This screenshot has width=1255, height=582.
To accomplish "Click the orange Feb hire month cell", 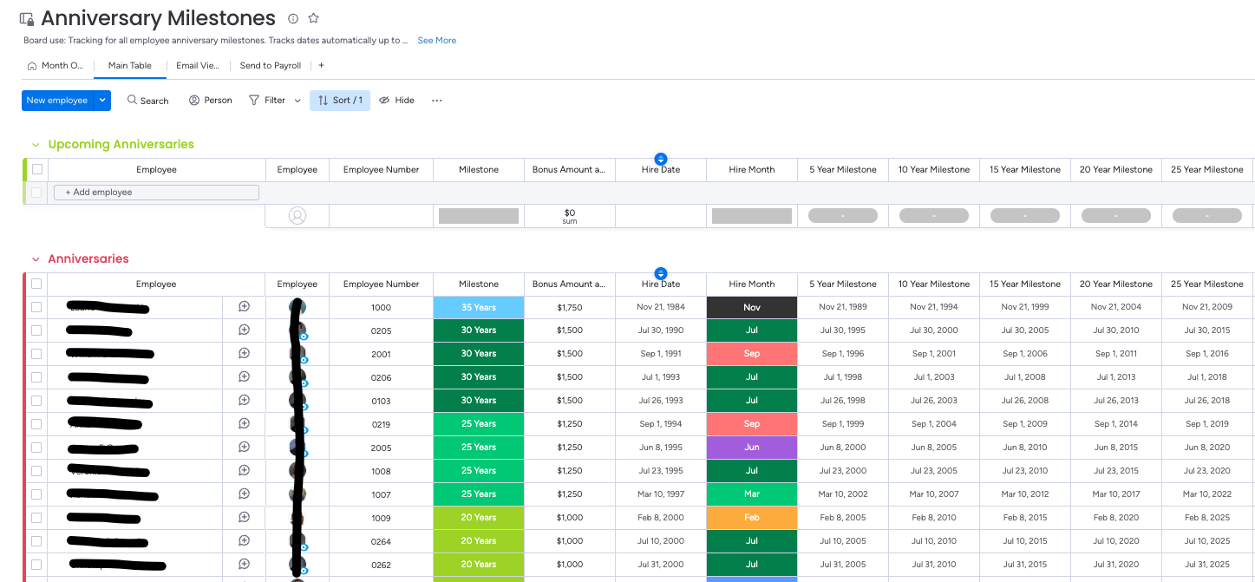I will coord(752,518).
